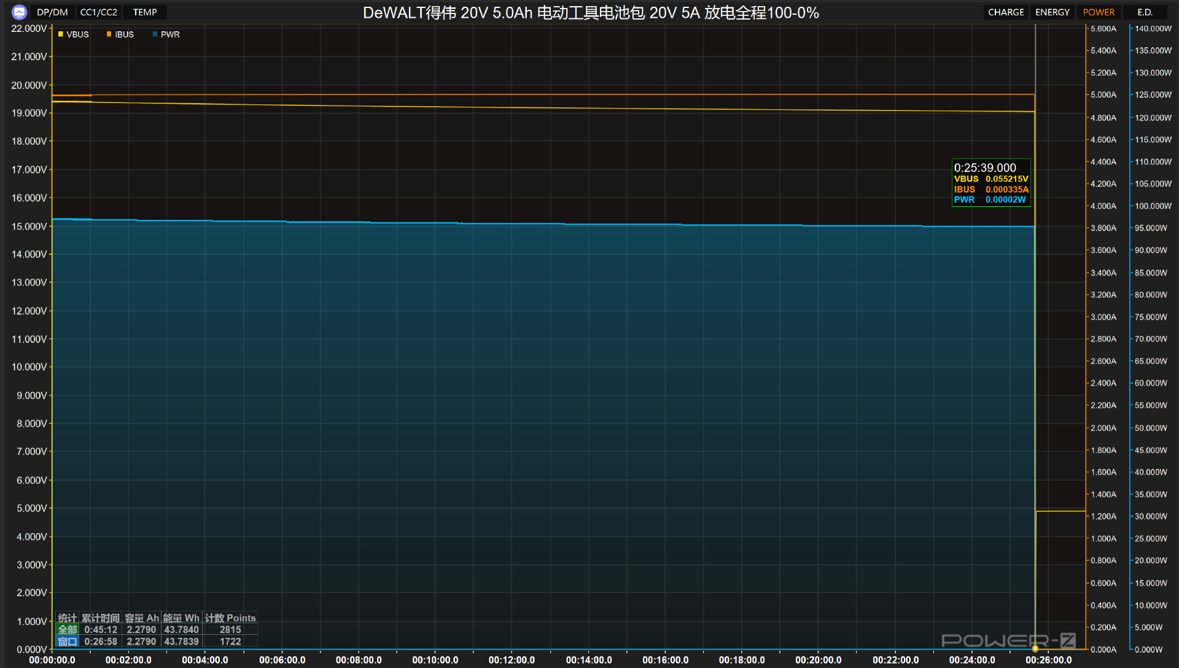Screen dimensions: 1179x668
Task: Click the 100.000W power axis label
Action: (1153, 206)
